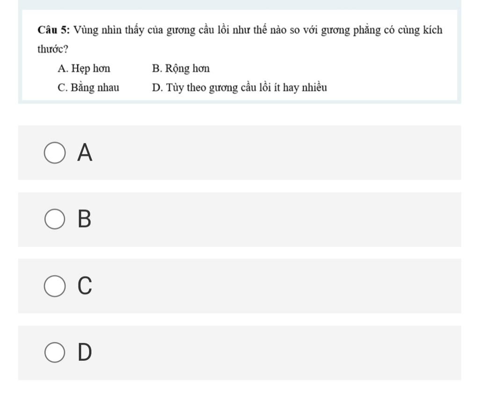Click the 'C. Bằng nhau' answer text
Viewport: 479px width, 401px height.
88,87
